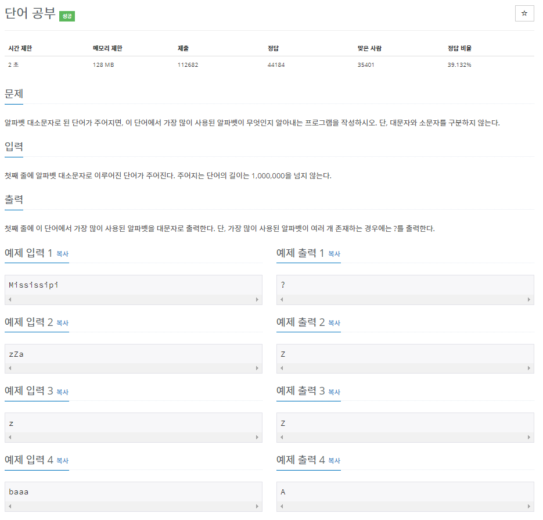Screen dimensions: 543x520
Task: Click left scroll arrow under 예제 출력 4 box
Action: tap(282, 506)
